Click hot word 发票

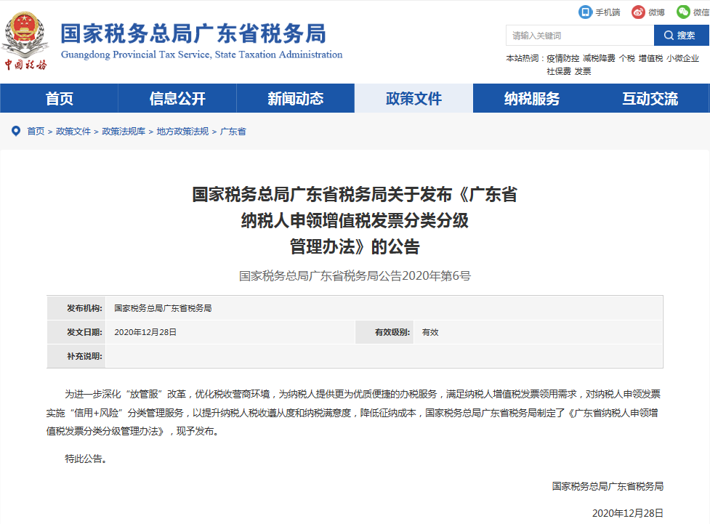[x=583, y=71]
